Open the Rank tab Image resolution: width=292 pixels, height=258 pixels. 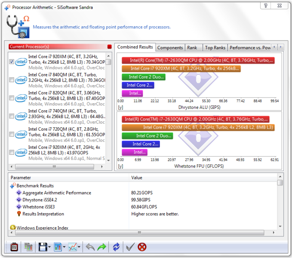click(x=193, y=48)
